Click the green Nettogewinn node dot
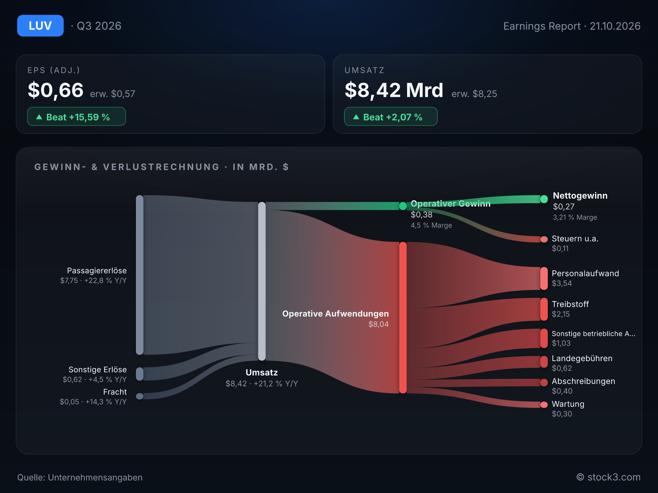Viewport: 658px width, 493px height. coord(544,199)
